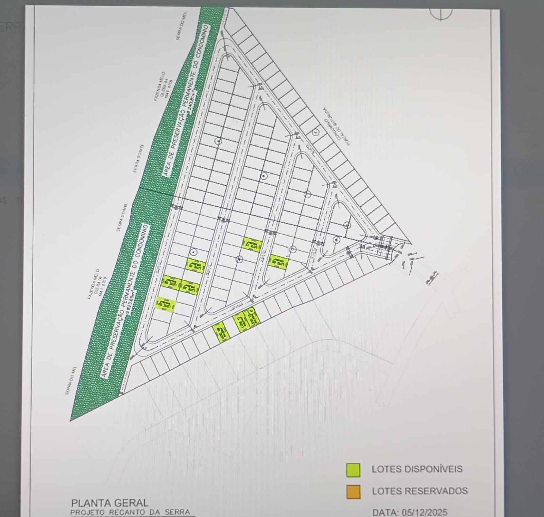
Task: Select the isolated highlighted lot below the main road
Action: (x=221, y=332)
